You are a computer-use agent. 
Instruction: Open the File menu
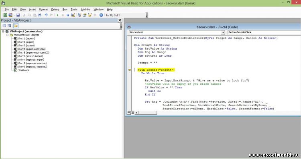tap(6, 9)
